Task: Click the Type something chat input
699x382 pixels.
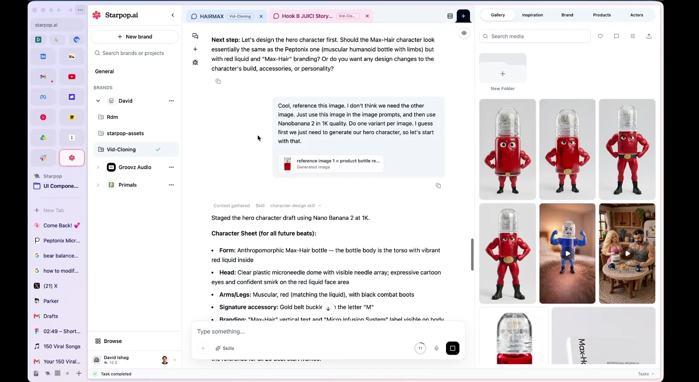Action: click(328, 332)
